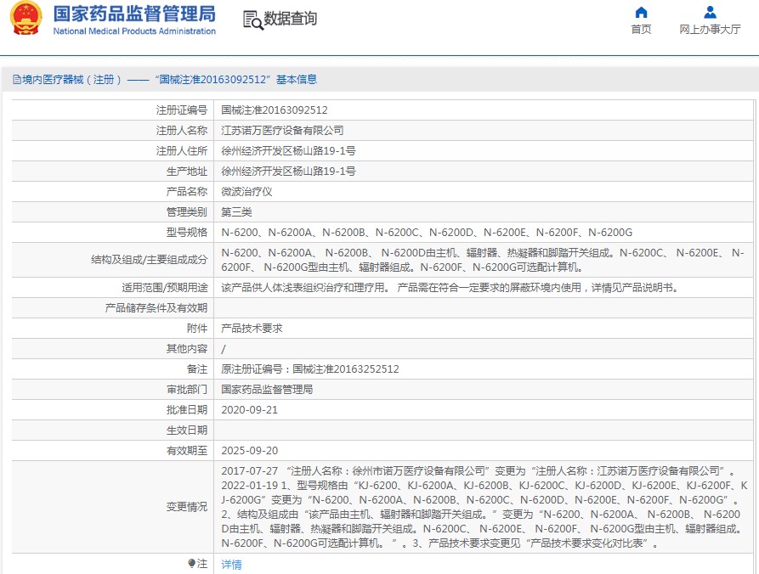Click the 数据查询 heading text
This screenshot has height=574, width=759.
[x=291, y=19]
